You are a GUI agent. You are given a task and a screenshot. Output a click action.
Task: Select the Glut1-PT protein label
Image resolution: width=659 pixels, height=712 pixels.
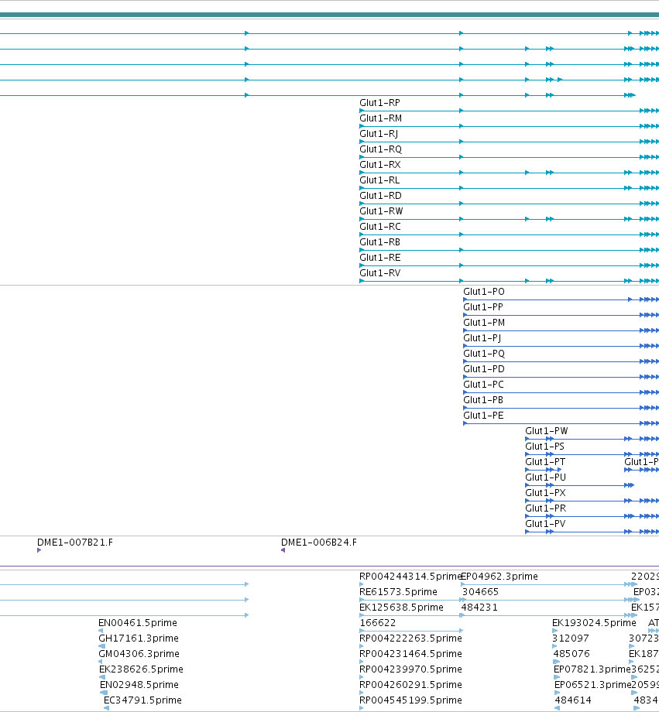click(x=545, y=461)
